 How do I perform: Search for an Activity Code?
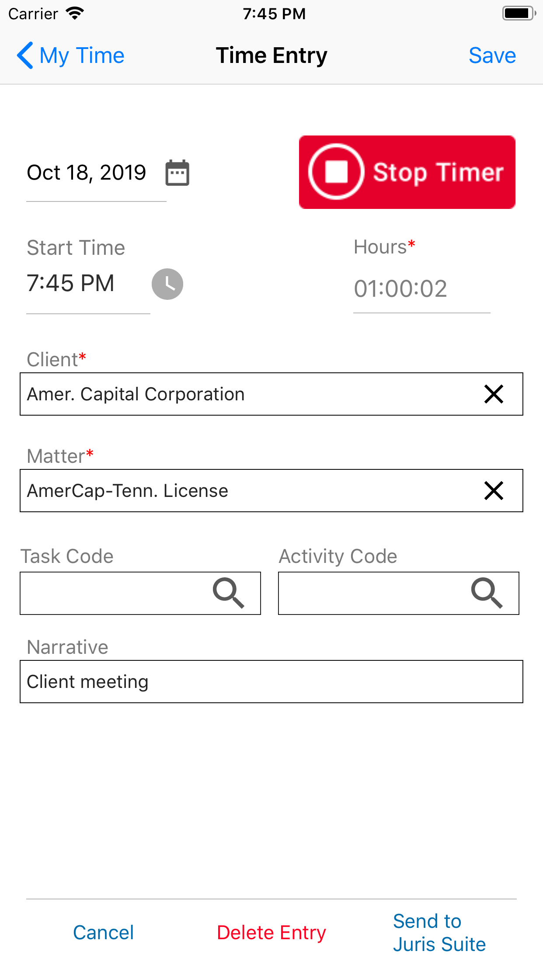pyautogui.click(x=487, y=593)
